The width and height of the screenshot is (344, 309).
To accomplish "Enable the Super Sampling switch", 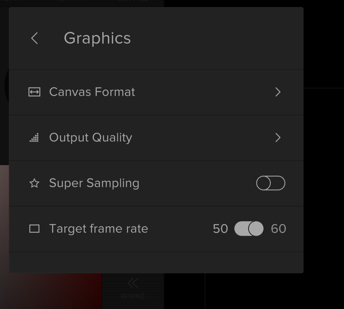I will click(271, 183).
